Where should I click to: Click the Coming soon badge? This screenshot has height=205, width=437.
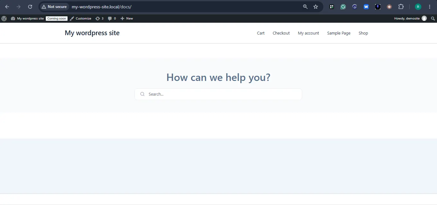[x=57, y=19]
